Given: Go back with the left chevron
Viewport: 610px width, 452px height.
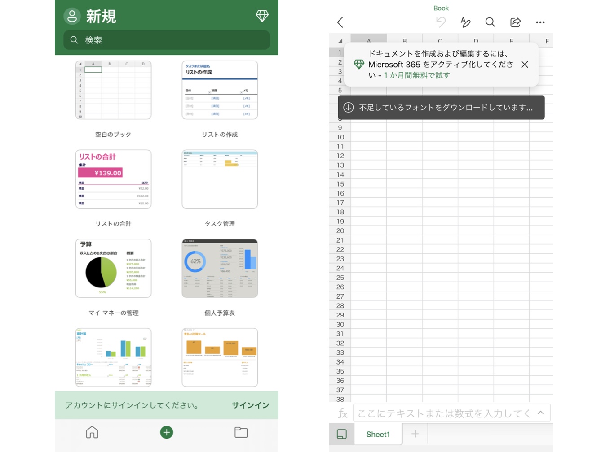Looking at the screenshot, I should coord(340,22).
